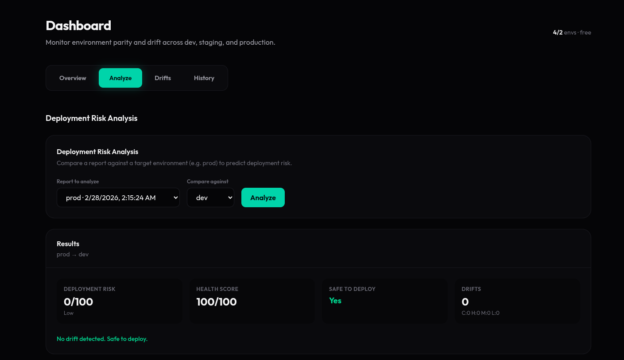Viewport: 624px width, 360px height.
Task: Select the History tab
Action: pyautogui.click(x=204, y=78)
